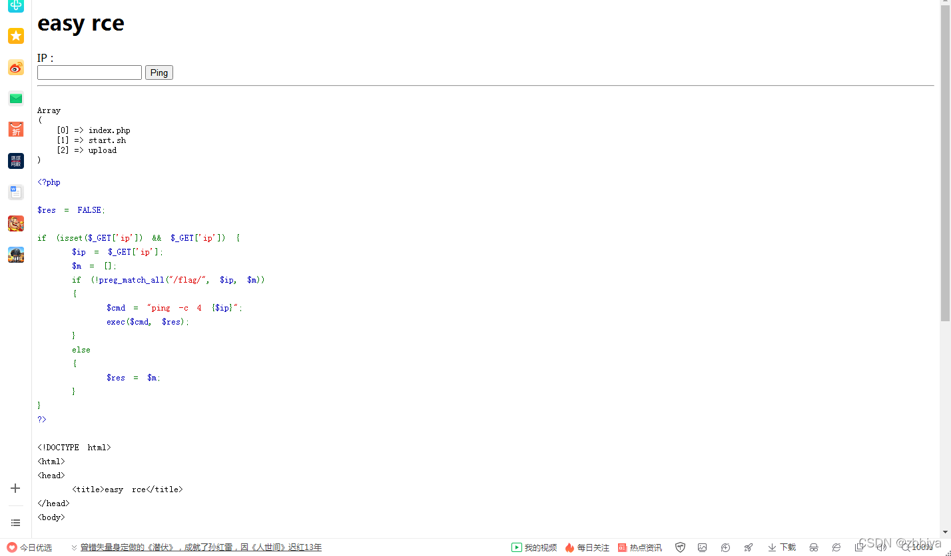Click the speed dial clock icon in status bar
This screenshot has height=556, width=951.
(726, 547)
